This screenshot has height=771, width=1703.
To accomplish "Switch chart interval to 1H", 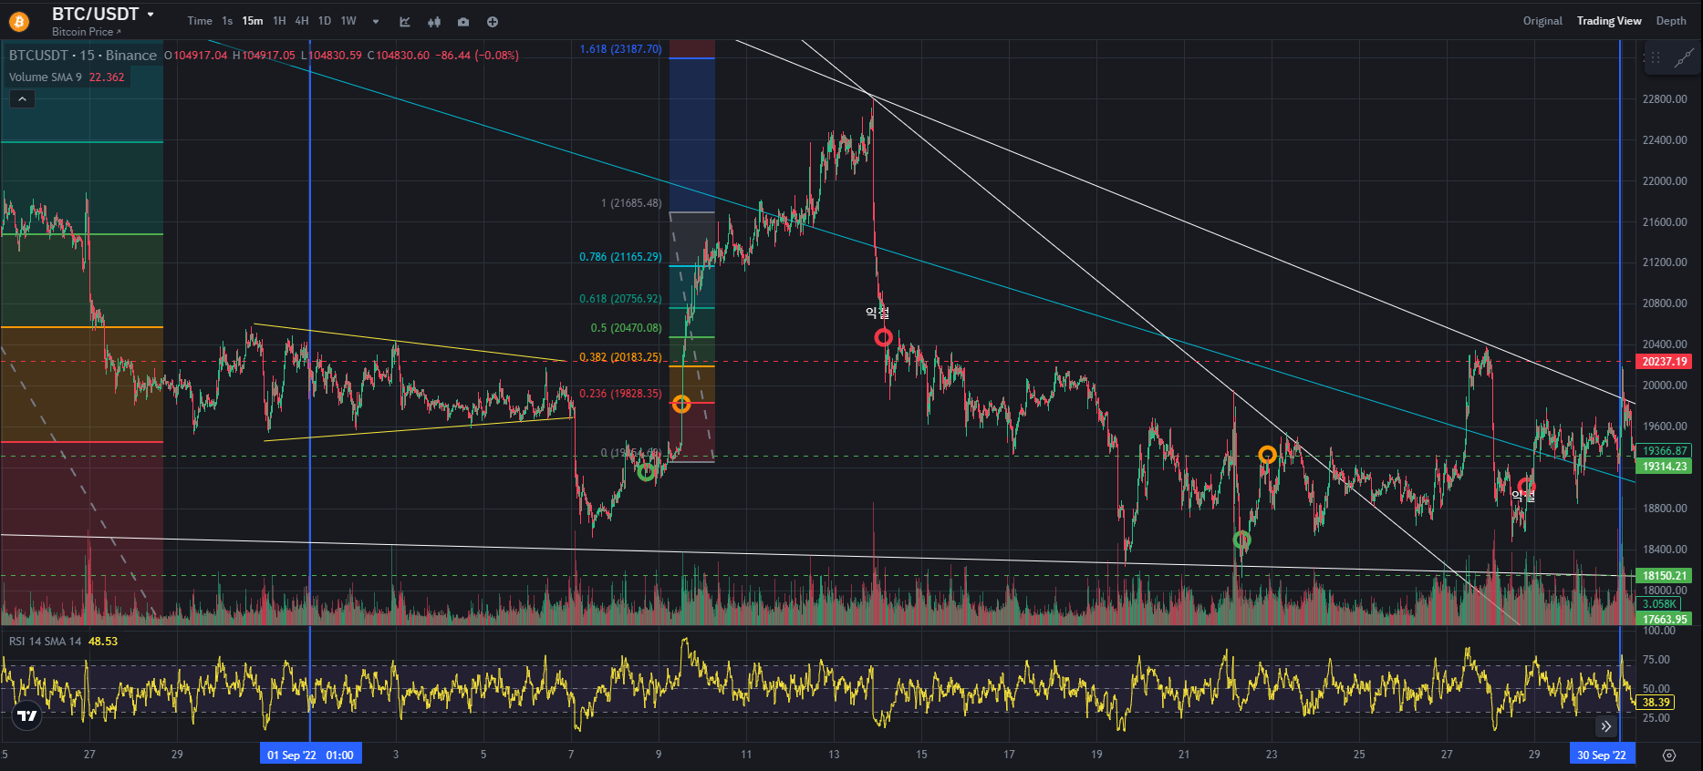I will tap(279, 21).
